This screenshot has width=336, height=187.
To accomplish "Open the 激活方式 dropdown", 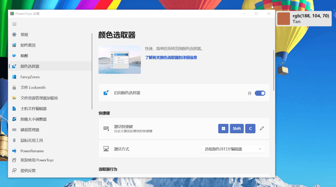I will (x=233, y=149).
